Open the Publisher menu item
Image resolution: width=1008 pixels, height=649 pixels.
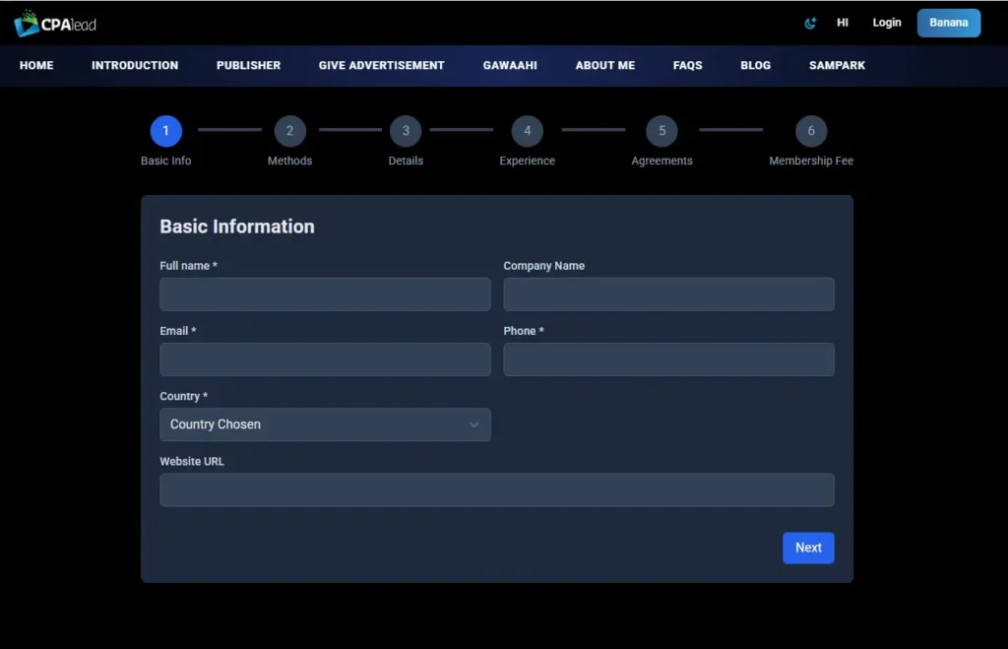tap(248, 66)
